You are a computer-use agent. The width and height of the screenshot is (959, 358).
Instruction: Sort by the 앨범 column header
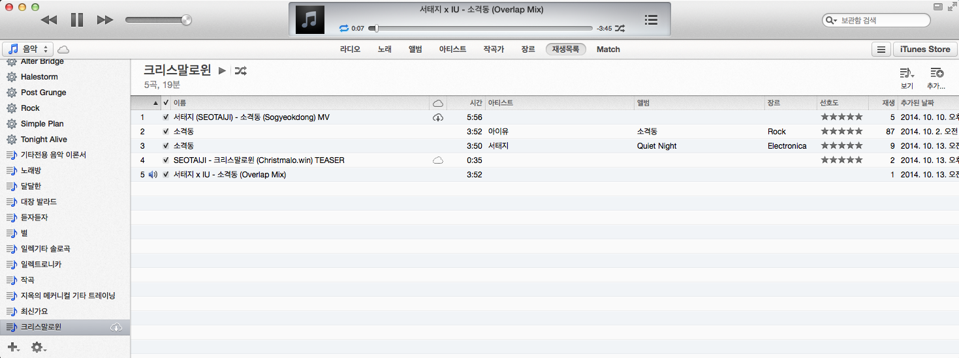pyautogui.click(x=700, y=103)
